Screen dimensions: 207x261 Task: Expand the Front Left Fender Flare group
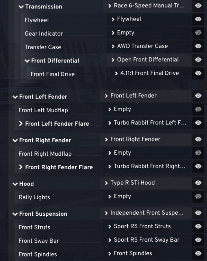pos(21,124)
